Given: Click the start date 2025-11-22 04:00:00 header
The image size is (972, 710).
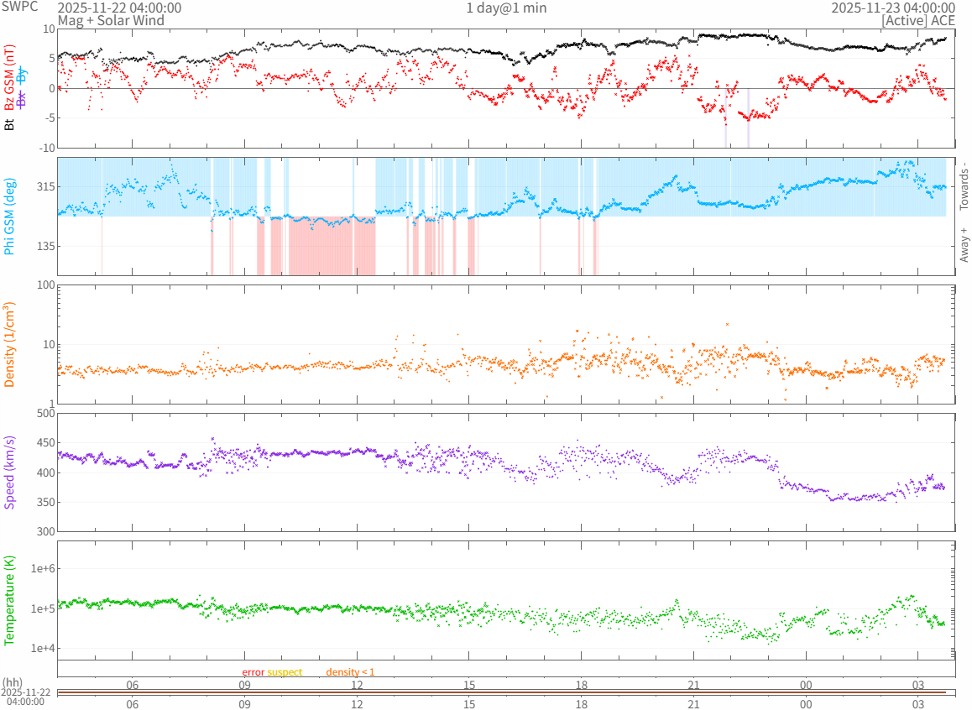Looking at the screenshot, I should (119, 8).
